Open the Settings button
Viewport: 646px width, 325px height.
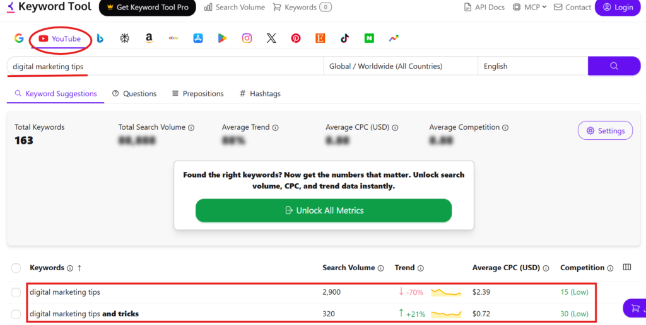click(605, 131)
